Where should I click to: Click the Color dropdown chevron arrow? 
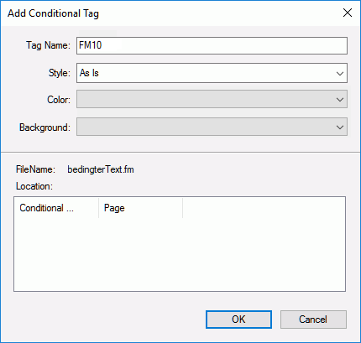(x=340, y=100)
